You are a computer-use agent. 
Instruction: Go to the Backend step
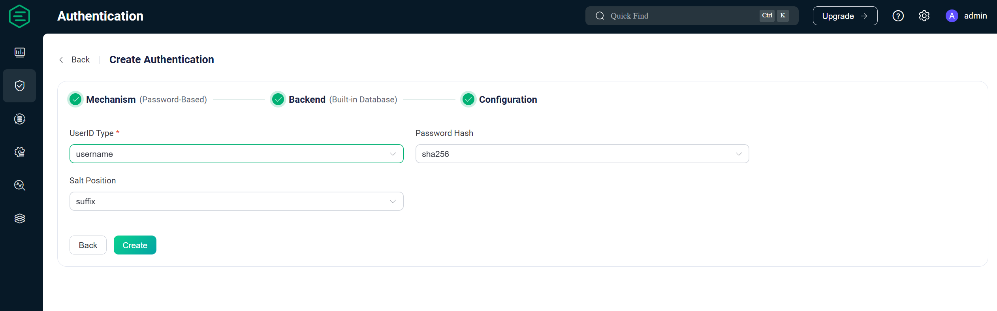coord(334,100)
